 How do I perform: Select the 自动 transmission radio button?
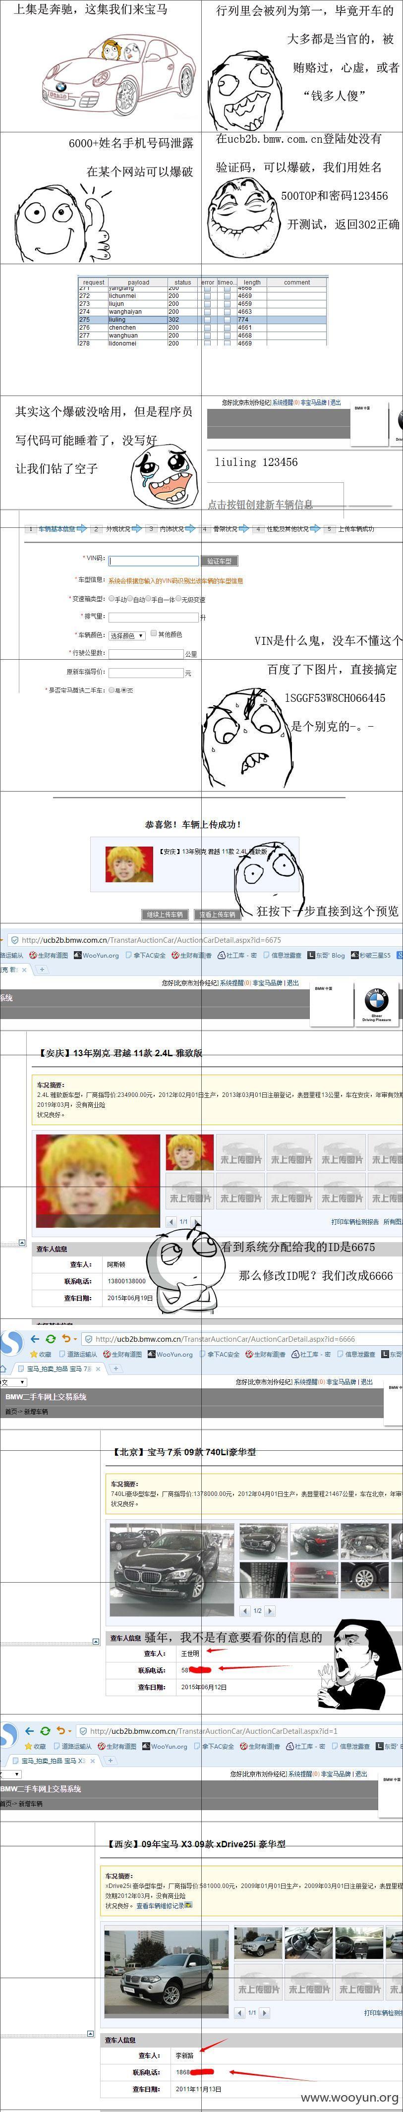131,599
